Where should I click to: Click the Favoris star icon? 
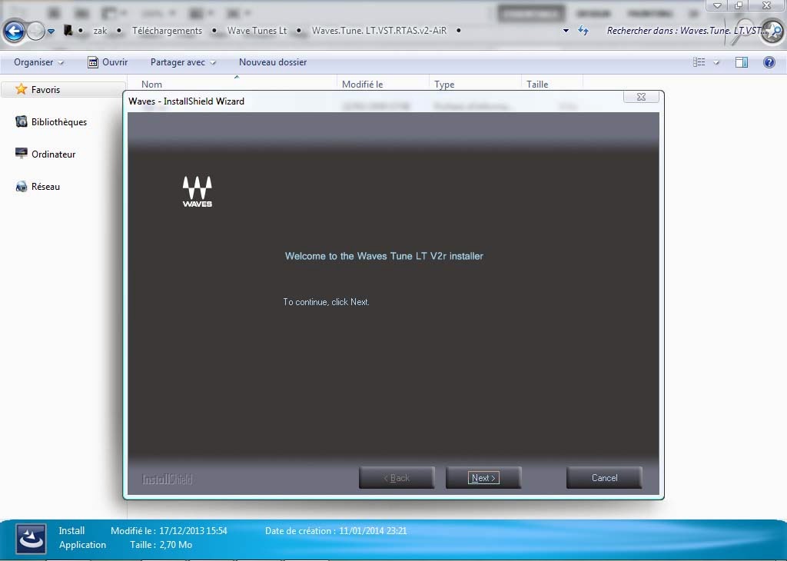click(21, 89)
